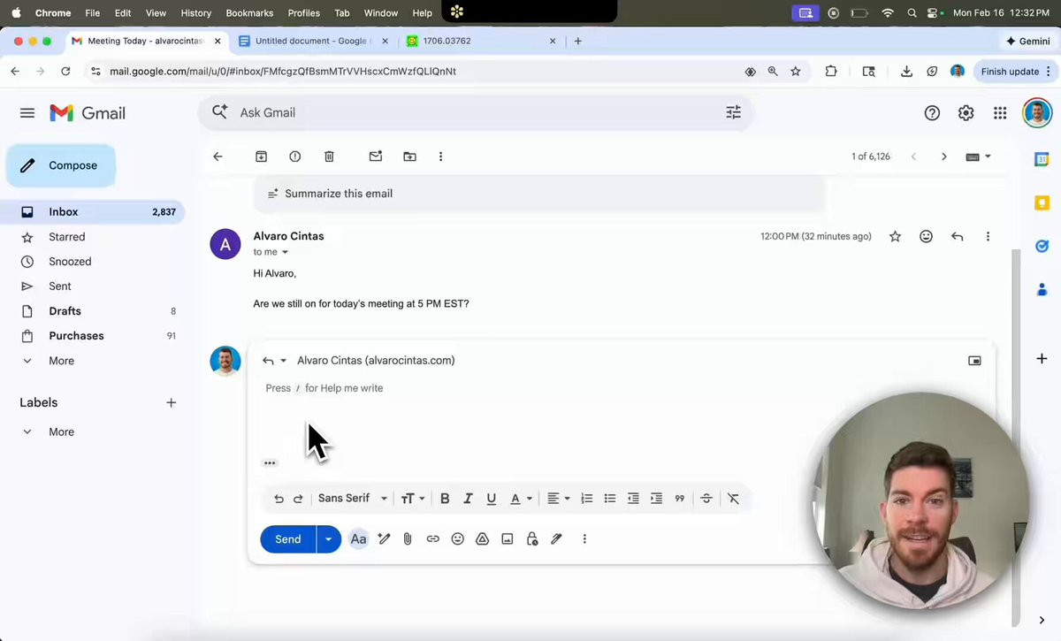1061x641 pixels.
Task: Open text alignment dropdown
Action: 558,499
